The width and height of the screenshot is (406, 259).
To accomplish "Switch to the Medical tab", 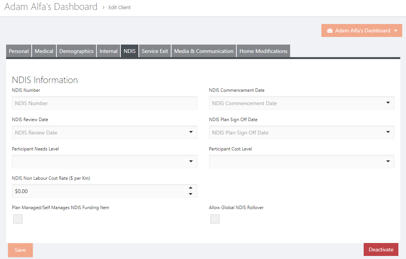I will pos(44,51).
